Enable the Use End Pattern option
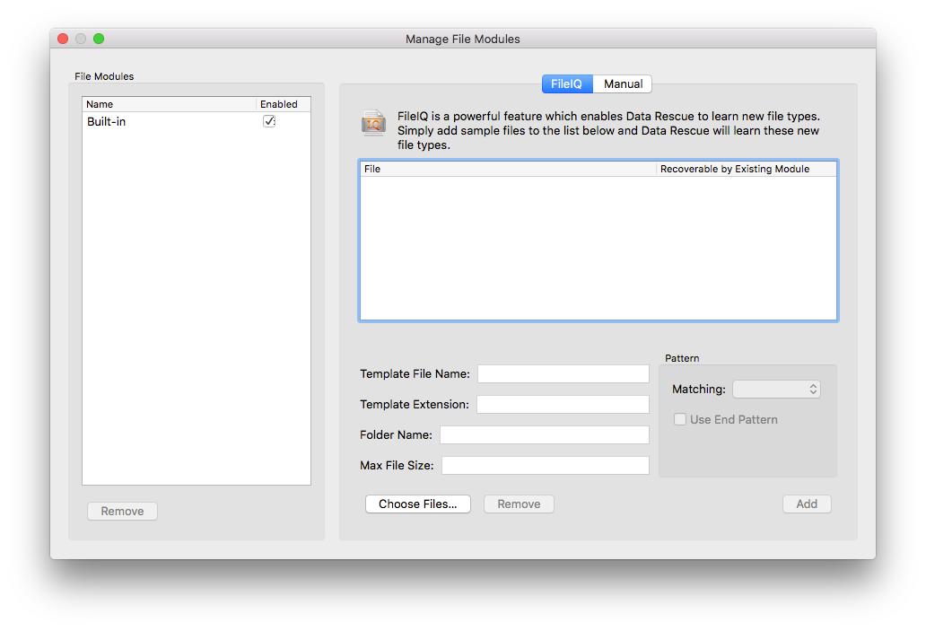 (680, 419)
